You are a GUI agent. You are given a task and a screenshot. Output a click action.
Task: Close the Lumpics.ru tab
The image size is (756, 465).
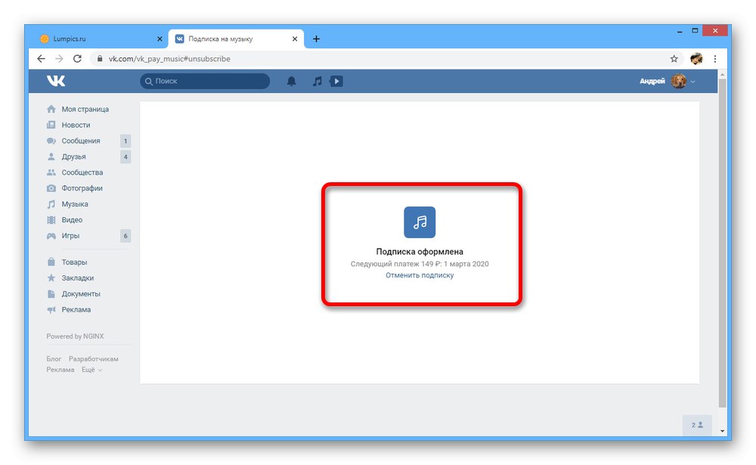pos(160,39)
